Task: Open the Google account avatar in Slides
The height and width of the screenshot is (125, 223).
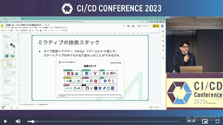Action: click(x=162, y=26)
